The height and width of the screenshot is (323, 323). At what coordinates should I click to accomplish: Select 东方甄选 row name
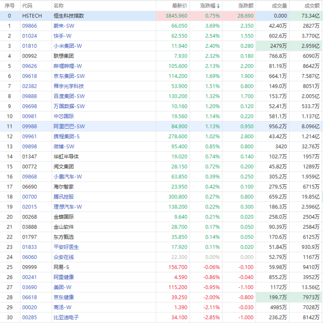63,237
